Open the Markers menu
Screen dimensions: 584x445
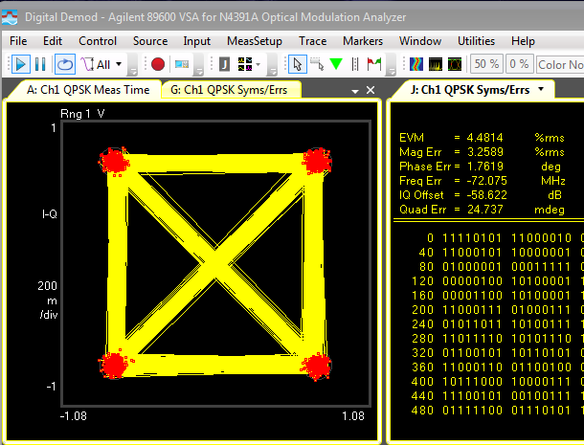coord(363,41)
